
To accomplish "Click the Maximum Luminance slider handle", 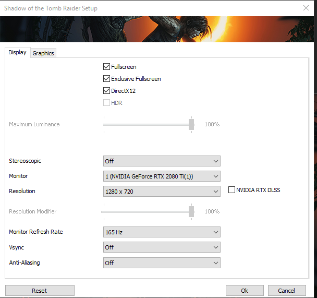I will (x=191, y=124).
